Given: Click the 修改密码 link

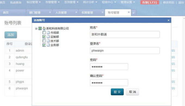Looking at the screenshot, I should tap(169, 2).
